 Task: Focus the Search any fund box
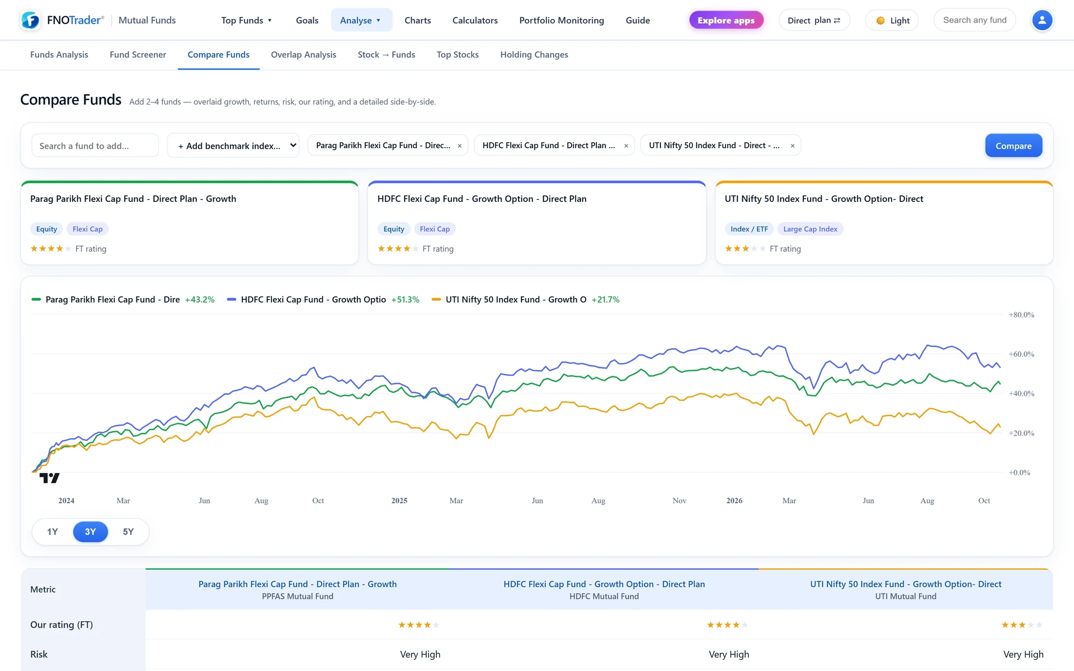[975, 20]
